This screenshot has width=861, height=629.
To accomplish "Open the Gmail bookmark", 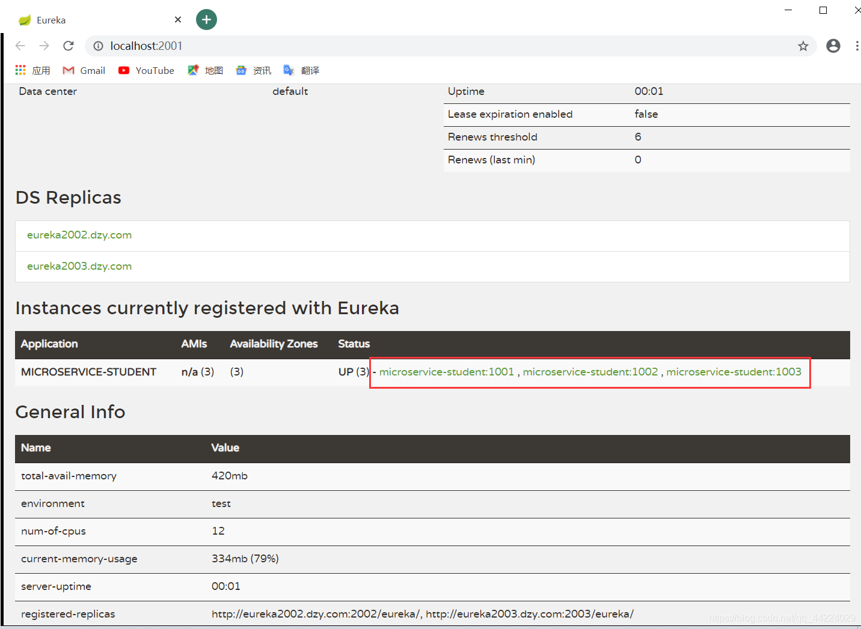I will [x=84, y=70].
